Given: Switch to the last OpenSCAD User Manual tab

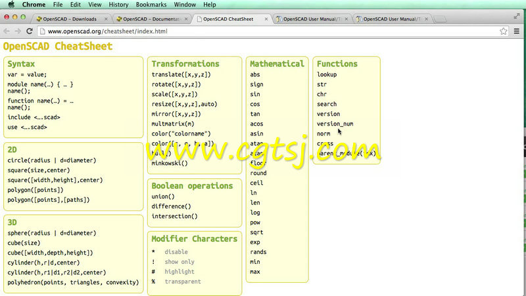Looking at the screenshot, I should tap(392, 19).
